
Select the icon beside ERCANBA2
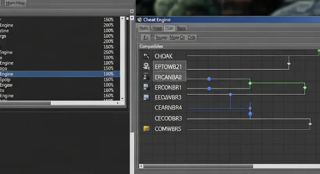pyautogui.click(x=146, y=77)
